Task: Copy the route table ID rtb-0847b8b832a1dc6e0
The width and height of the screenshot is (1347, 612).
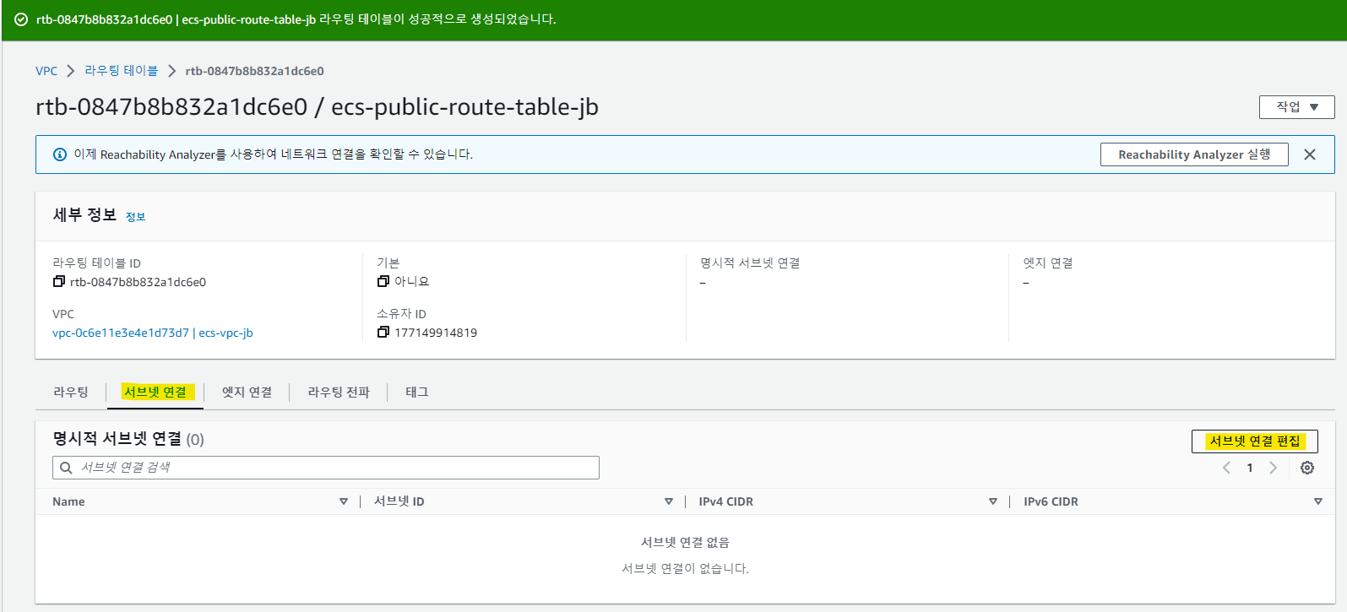Action: click(58, 282)
